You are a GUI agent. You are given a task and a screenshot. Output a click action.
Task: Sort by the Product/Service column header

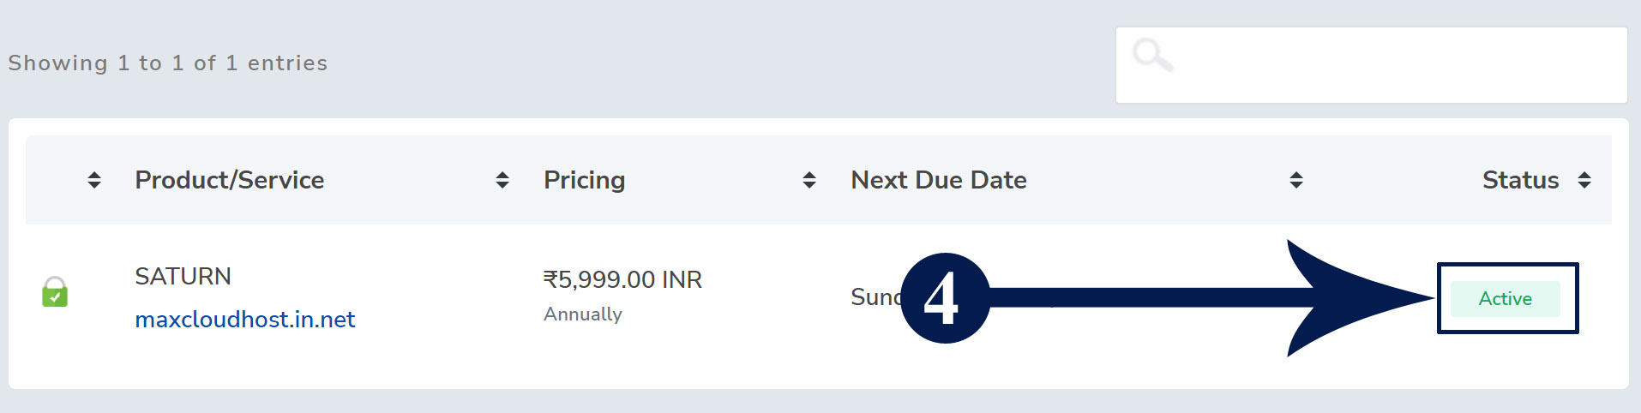click(230, 180)
